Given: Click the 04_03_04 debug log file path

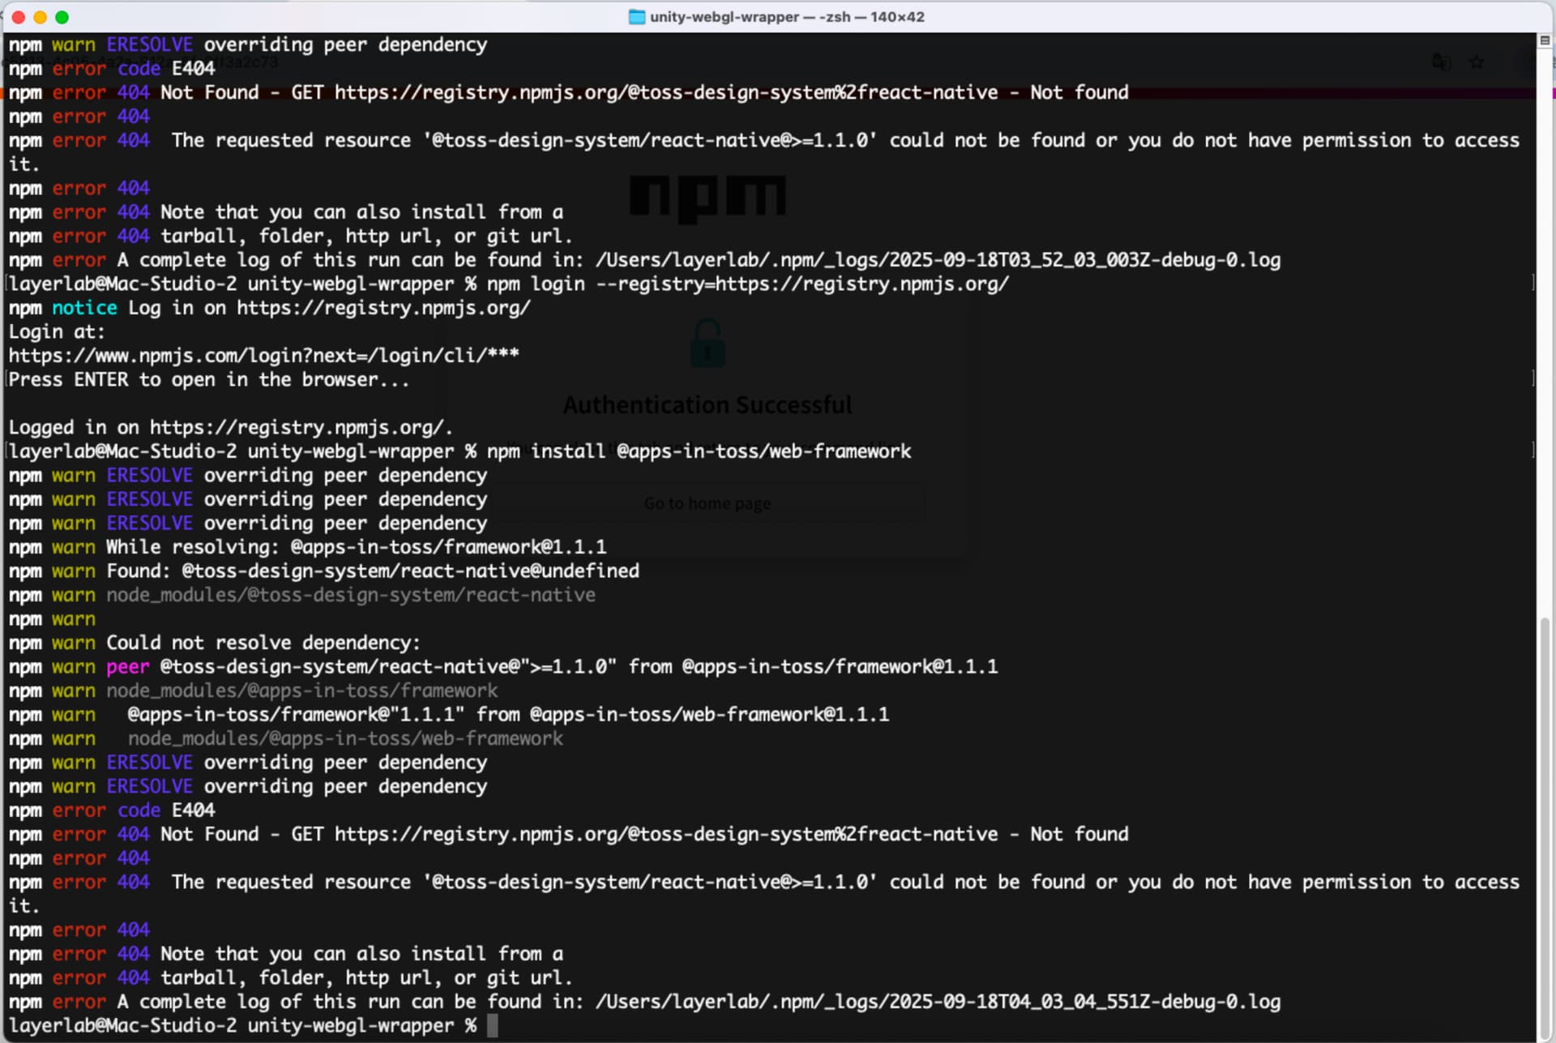Looking at the screenshot, I should (x=938, y=1002).
